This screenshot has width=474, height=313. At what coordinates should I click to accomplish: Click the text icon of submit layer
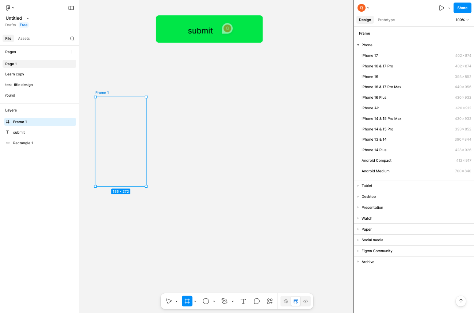point(8,133)
